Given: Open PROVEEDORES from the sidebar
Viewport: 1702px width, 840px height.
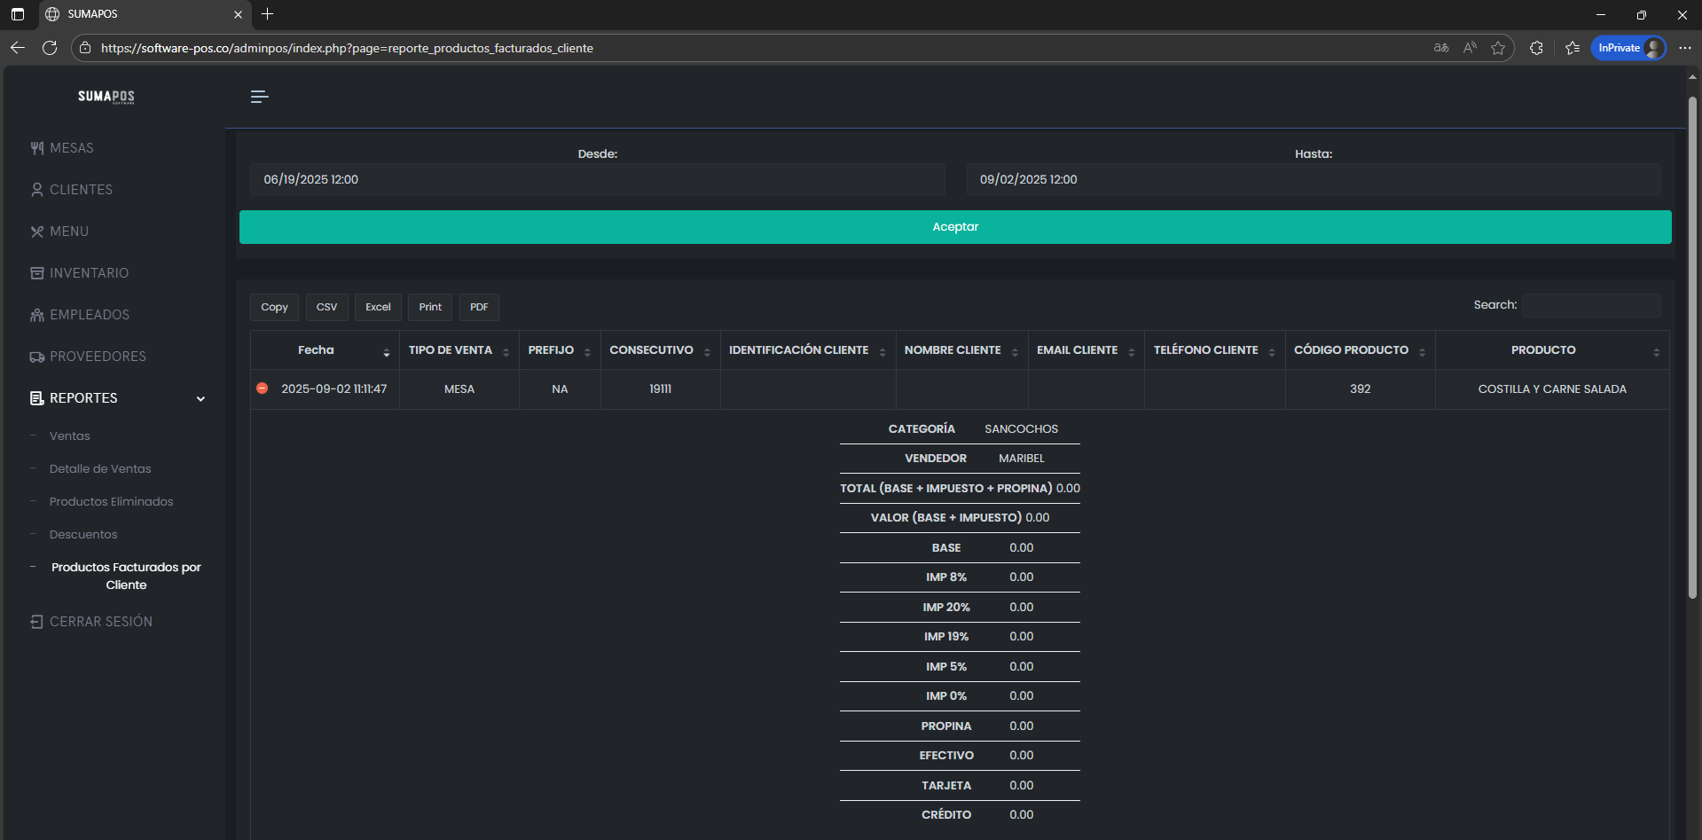Looking at the screenshot, I should coord(98,357).
